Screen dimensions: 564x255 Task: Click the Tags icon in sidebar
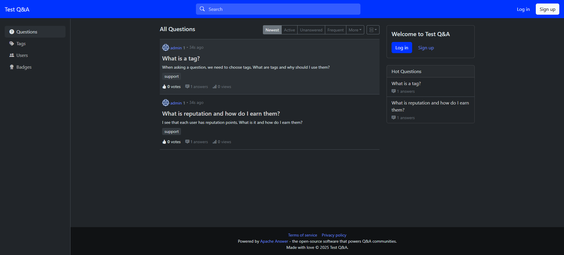[12, 43]
